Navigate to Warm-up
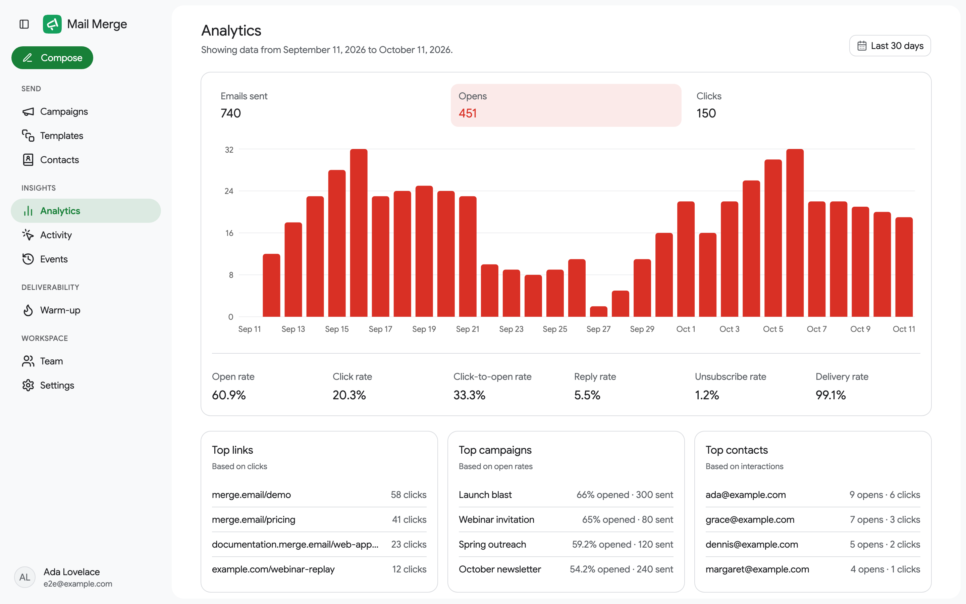The width and height of the screenshot is (966, 604). (x=86, y=310)
